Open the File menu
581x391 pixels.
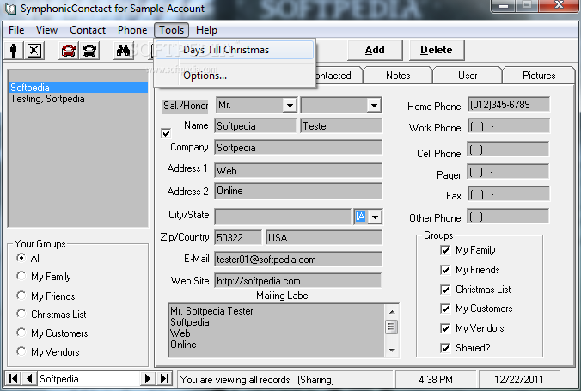16,30
